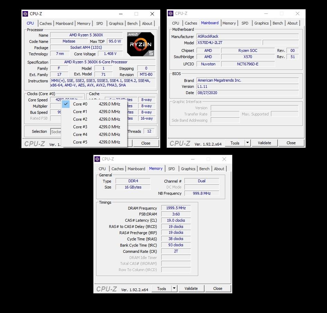Go to the SPD tab in the Memory window
Image resolution: width=327 pixels, height=313 pixels.
171,169
